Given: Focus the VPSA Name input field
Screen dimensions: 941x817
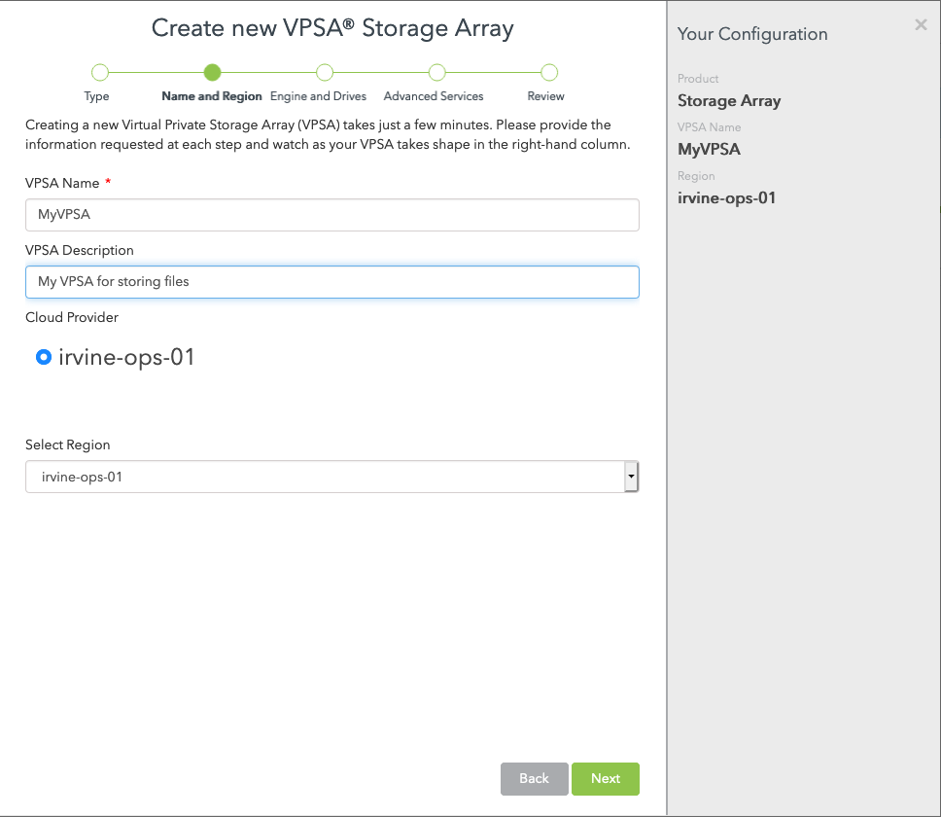Looking at the screenshot, I should 331,215.
